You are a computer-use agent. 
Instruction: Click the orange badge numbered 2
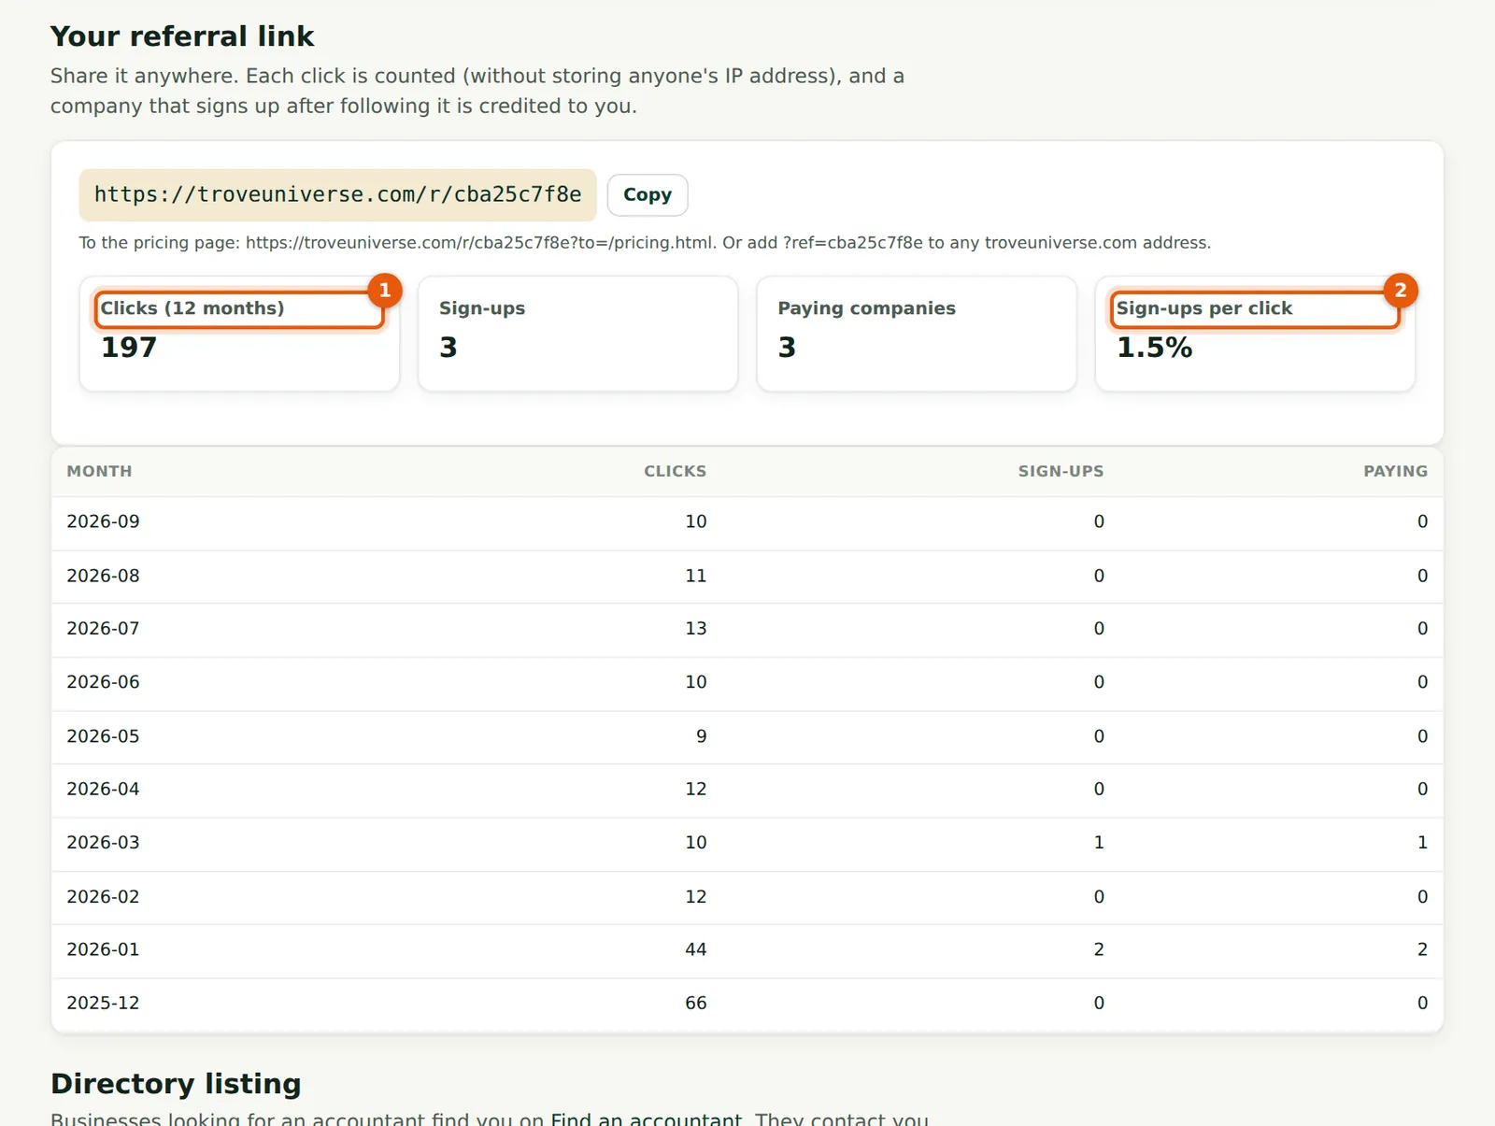tap(1400, 291)
